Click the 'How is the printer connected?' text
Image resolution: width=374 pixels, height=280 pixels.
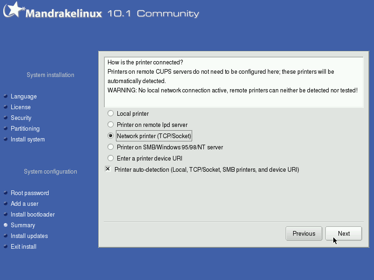click(x=145, y=62)
